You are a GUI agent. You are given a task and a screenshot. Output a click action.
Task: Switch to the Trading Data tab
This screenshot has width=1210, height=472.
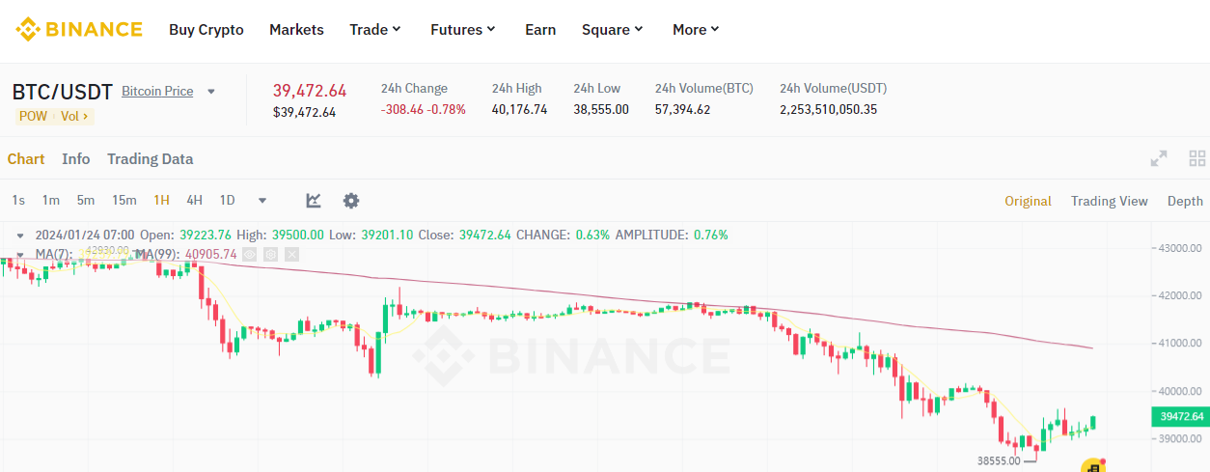(x=150, y=158)
